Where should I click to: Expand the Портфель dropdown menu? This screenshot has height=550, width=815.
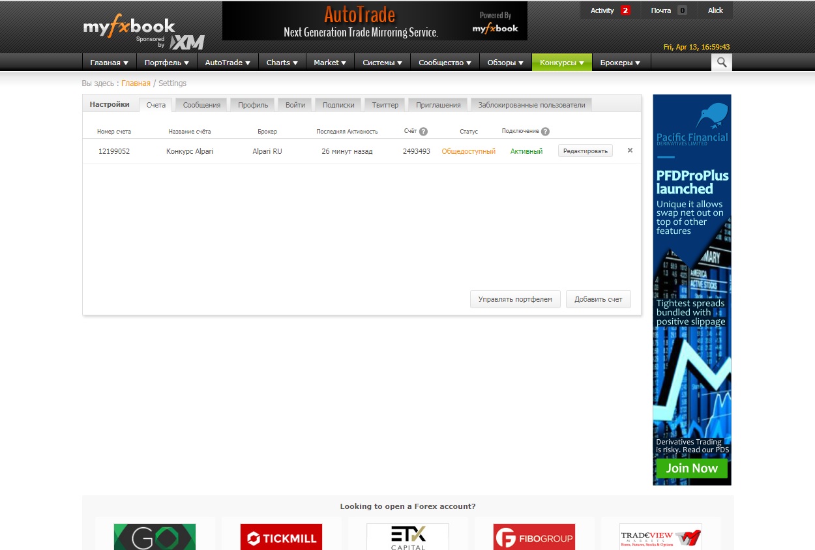click(166, 63)
